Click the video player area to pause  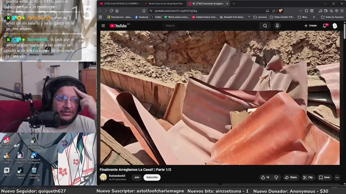220,98
